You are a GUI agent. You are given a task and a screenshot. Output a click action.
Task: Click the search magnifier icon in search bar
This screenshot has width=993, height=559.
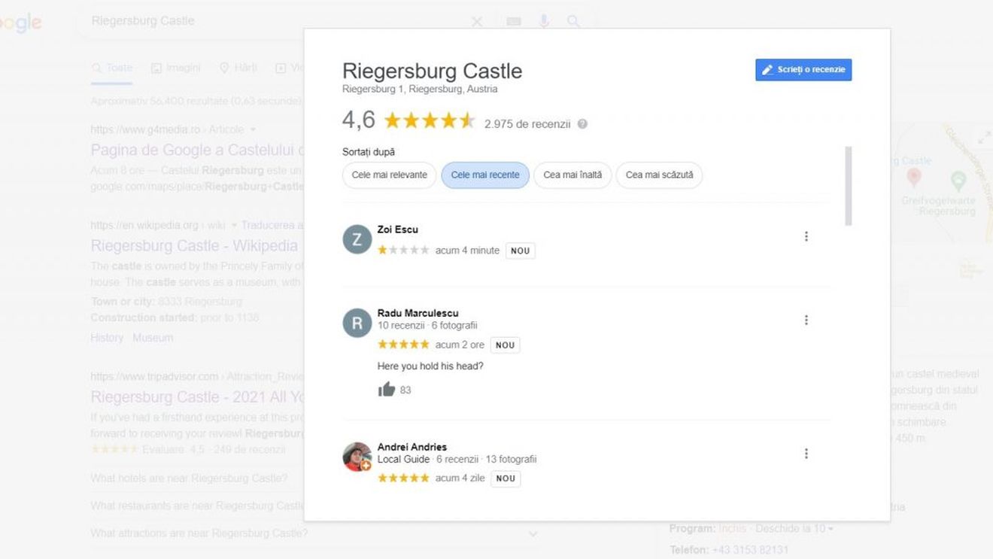pyautogui.click(x=573, y=21)
